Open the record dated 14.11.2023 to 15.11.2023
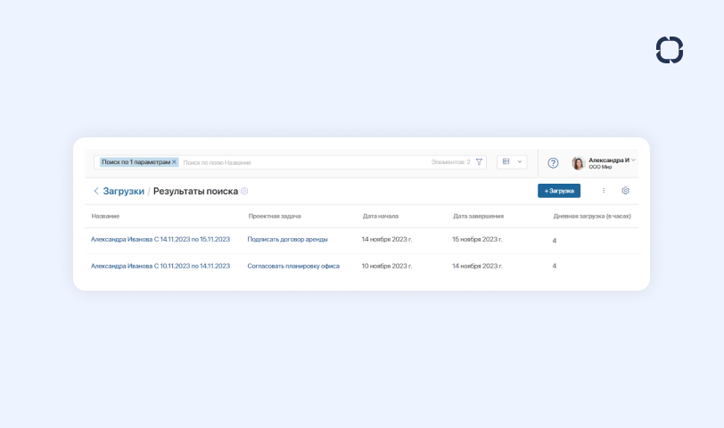This screenshot has width=724, height=428. coord(160,239)
